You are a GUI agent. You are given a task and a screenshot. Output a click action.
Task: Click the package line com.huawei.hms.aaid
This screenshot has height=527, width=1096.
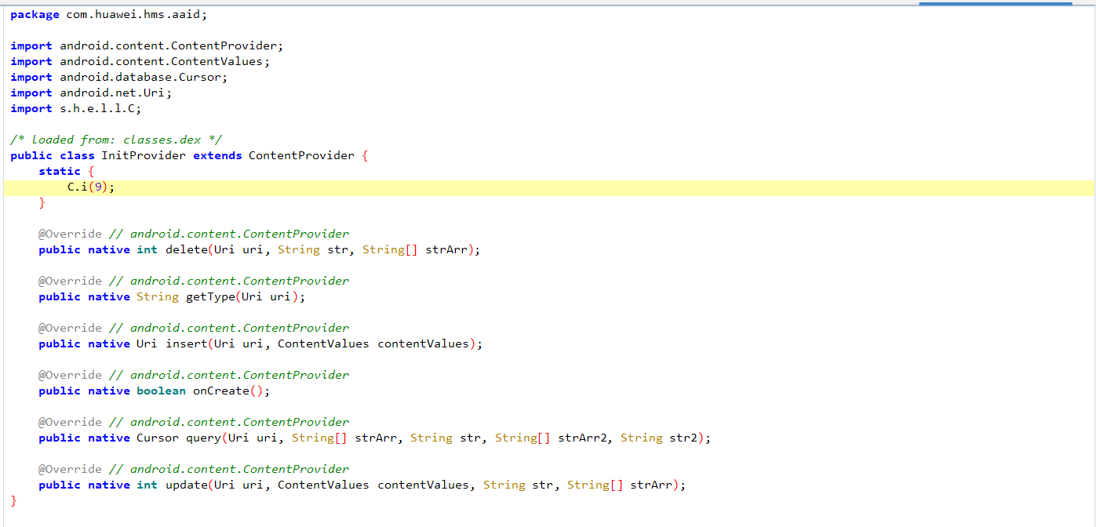(x=109, y=14)
